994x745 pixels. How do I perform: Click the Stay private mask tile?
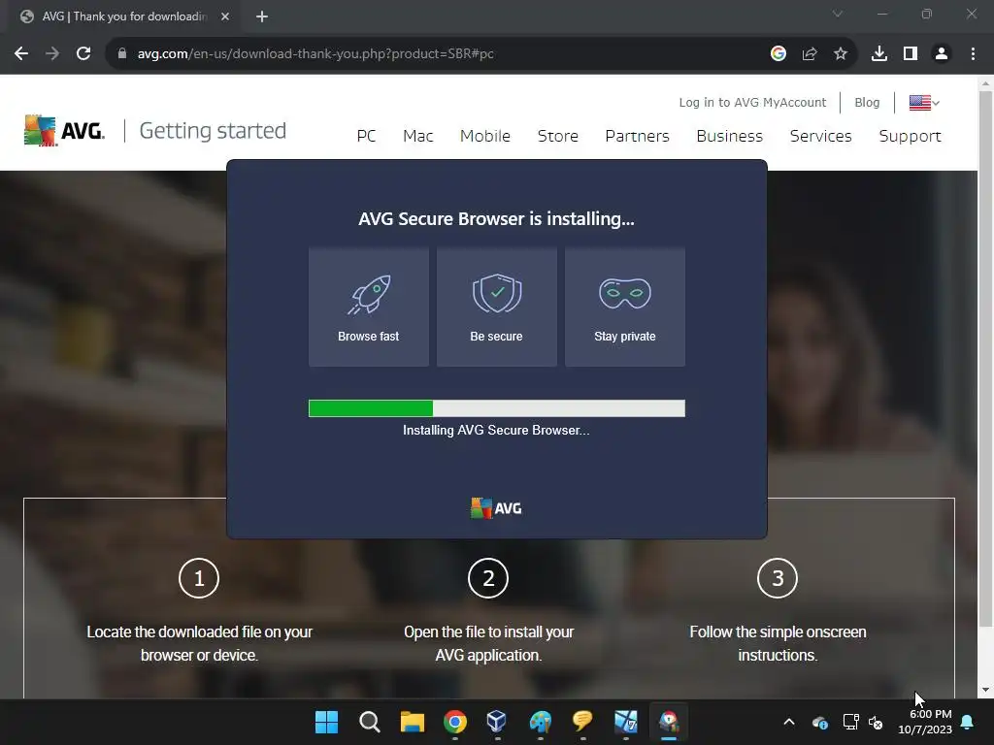point(624,307)
